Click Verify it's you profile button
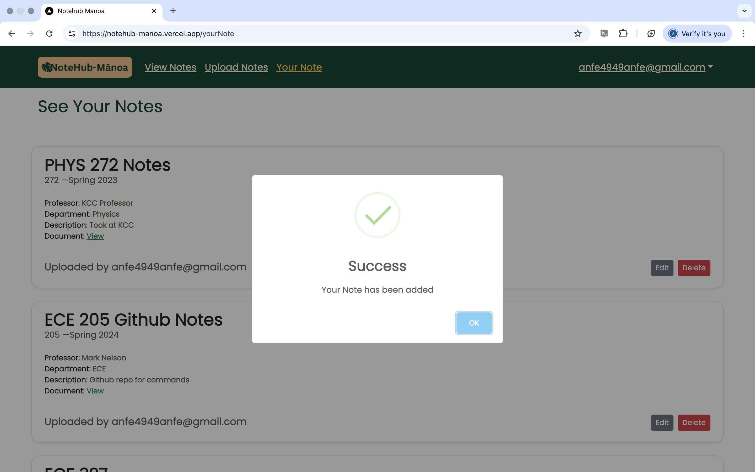 (x=697, y=33)
